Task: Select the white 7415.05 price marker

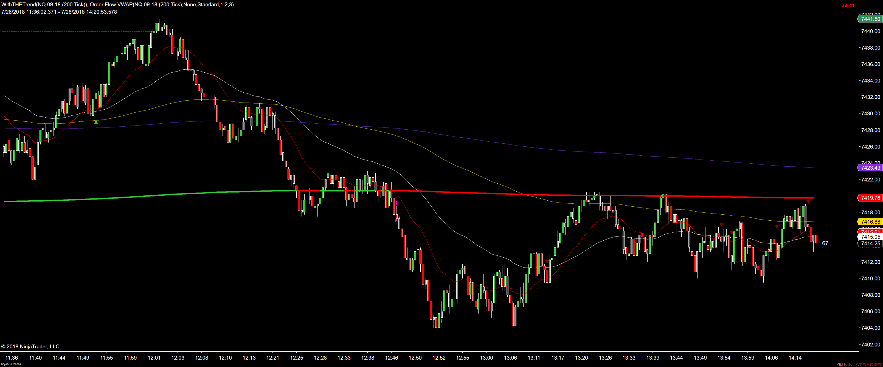Action: click(870, 237)
